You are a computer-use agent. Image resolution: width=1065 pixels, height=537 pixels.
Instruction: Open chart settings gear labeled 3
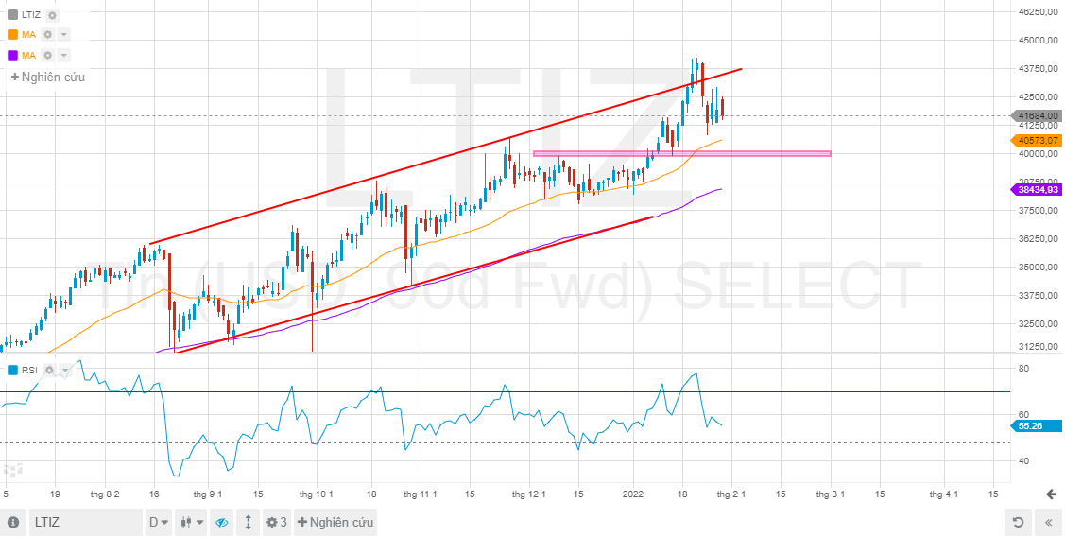point(277,522)
